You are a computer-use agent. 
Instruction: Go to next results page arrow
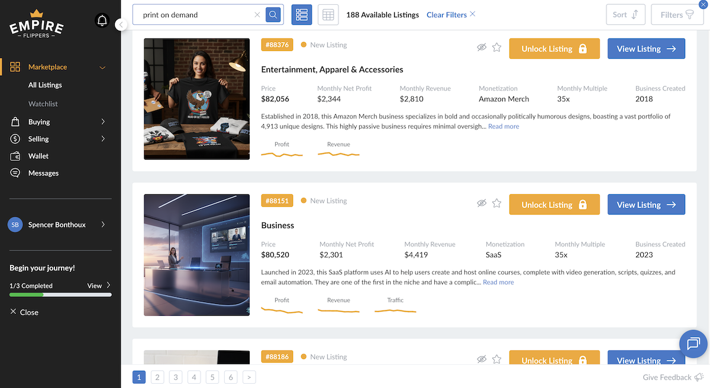[249, 377]
